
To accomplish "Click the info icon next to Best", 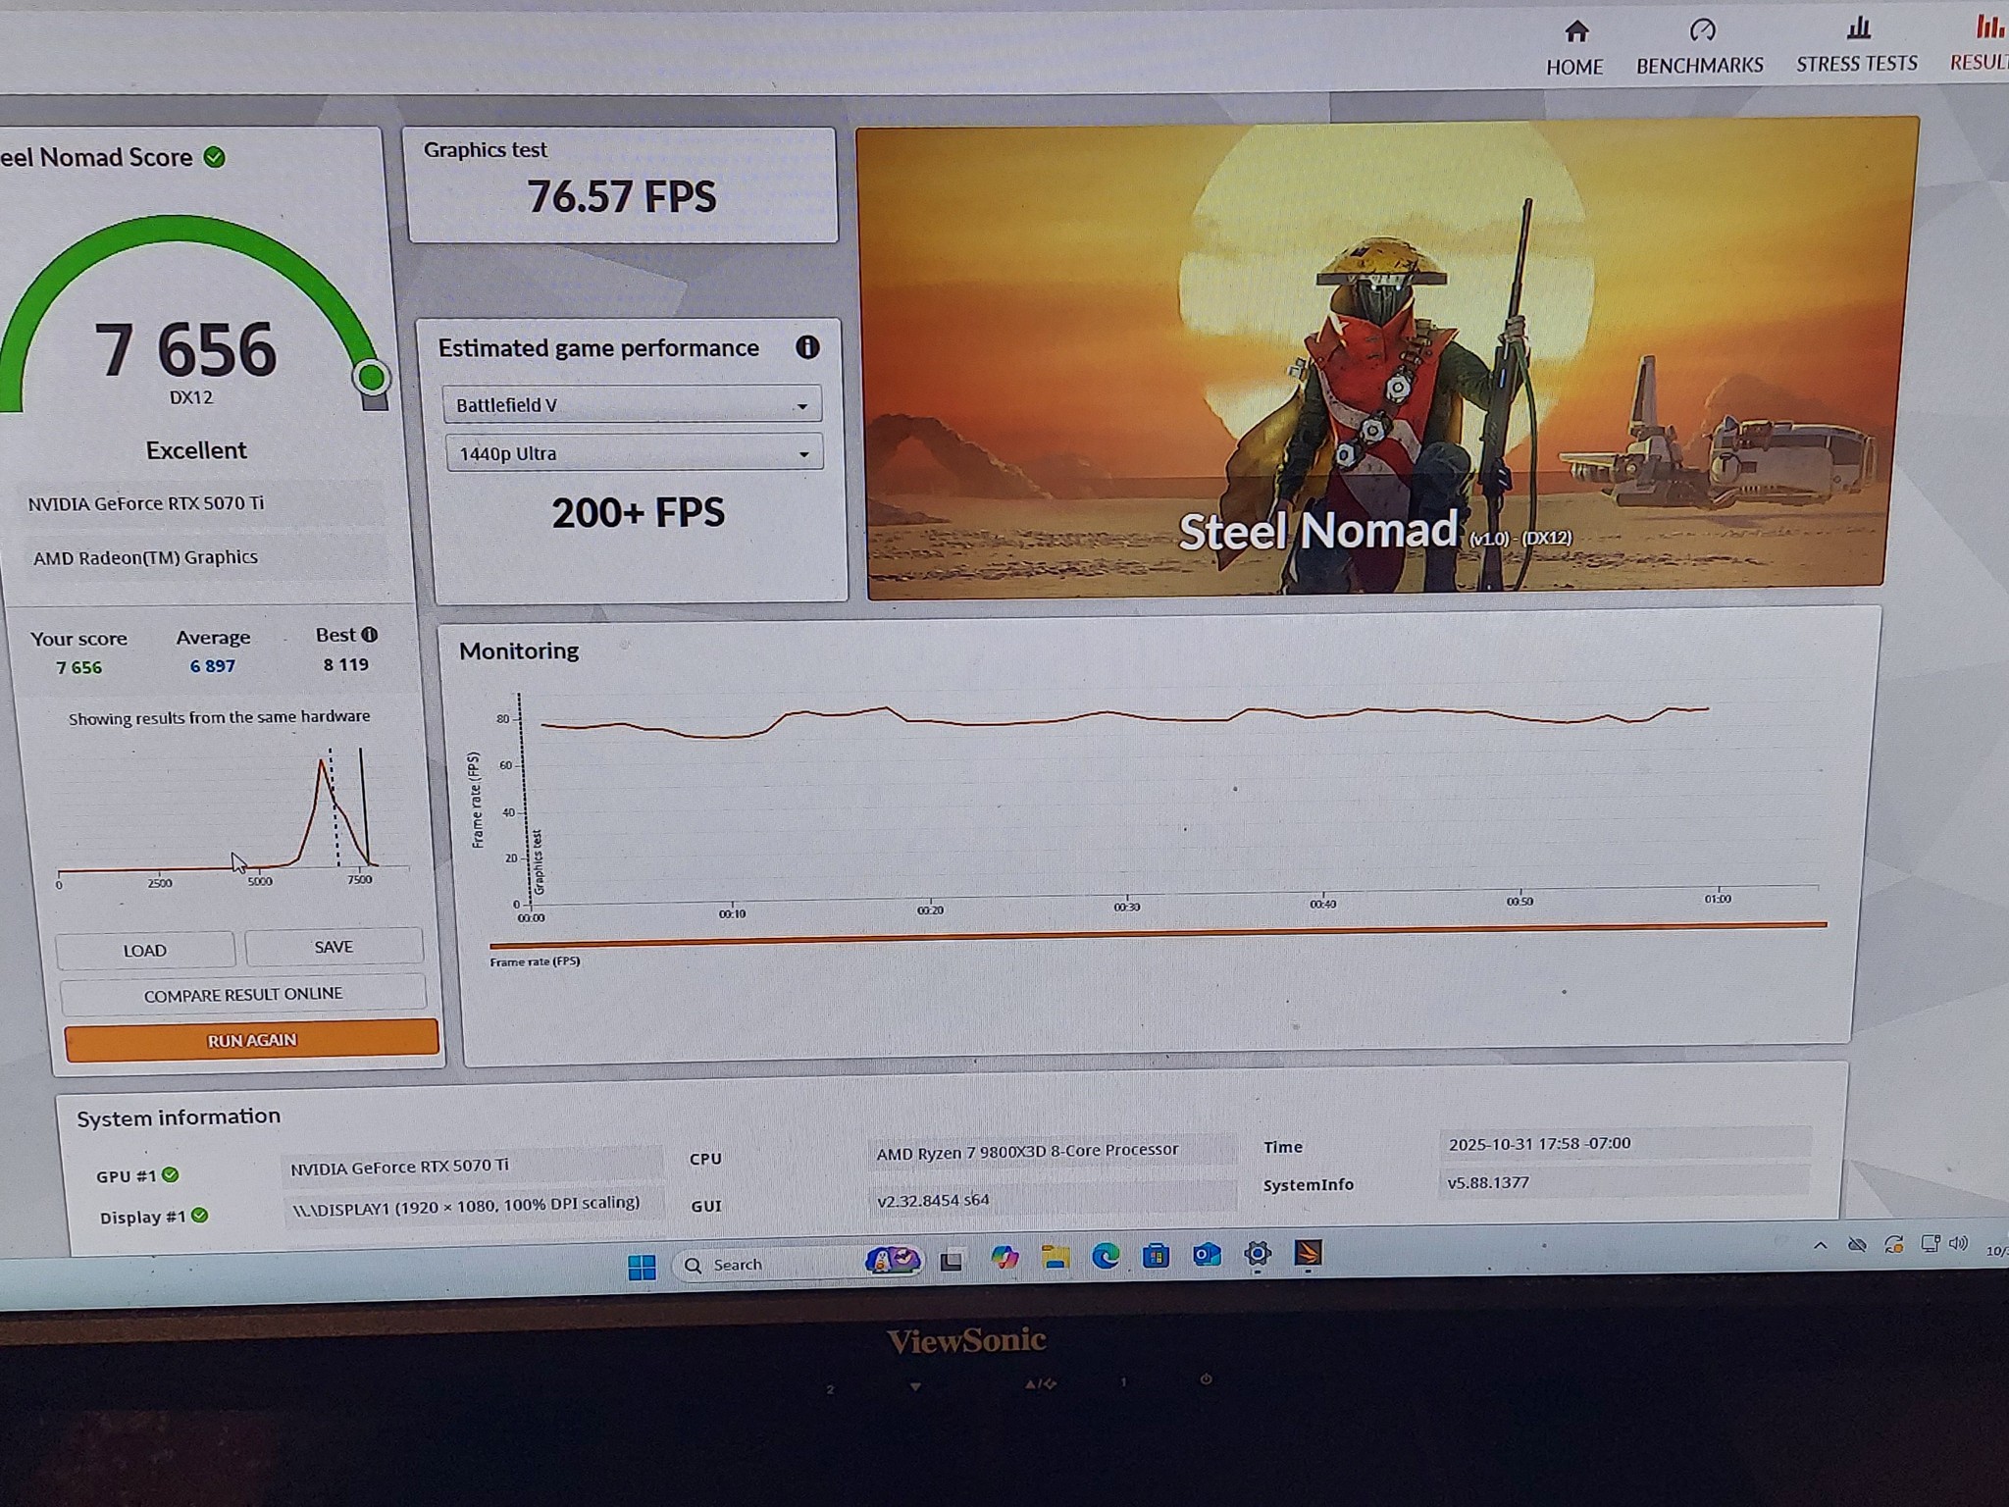I will (x=370, y=635).
